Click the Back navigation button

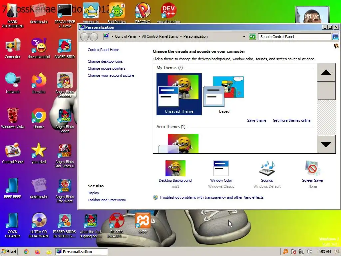tap(84, 37)
